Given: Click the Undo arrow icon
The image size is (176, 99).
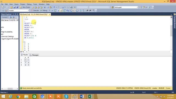Looking at the screenshot, I should click(54, 7).
